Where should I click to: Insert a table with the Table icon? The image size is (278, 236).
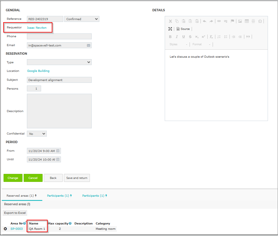(x=247, y=21)
